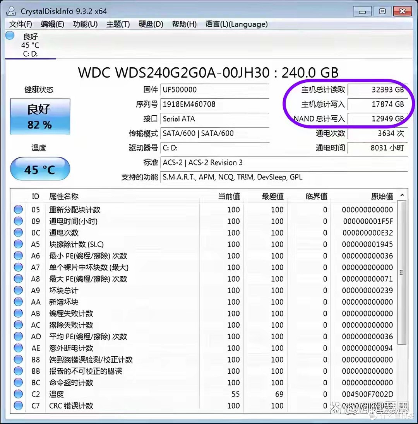Screen dimensions: 418x424
Task: Click the CrystalDiskInfo title bar app icon
Action: [11, 11]
